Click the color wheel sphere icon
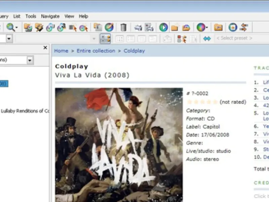 [201, 28]
